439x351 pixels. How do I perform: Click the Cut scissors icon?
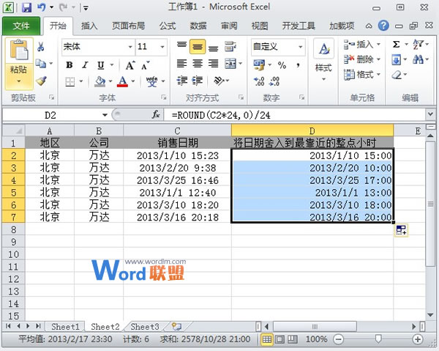click(41, 47)
